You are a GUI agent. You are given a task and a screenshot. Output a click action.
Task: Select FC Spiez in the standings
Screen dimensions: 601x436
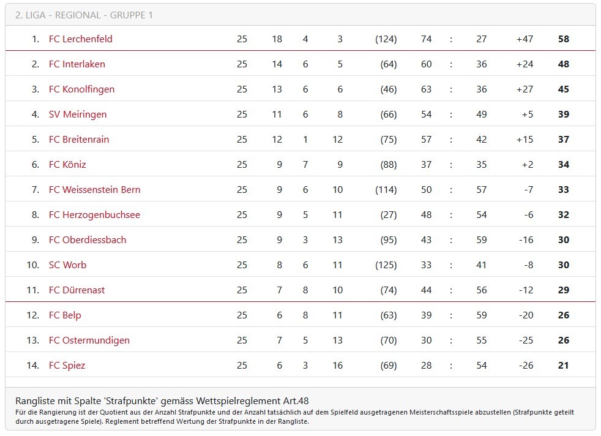[x=67, y=365]
